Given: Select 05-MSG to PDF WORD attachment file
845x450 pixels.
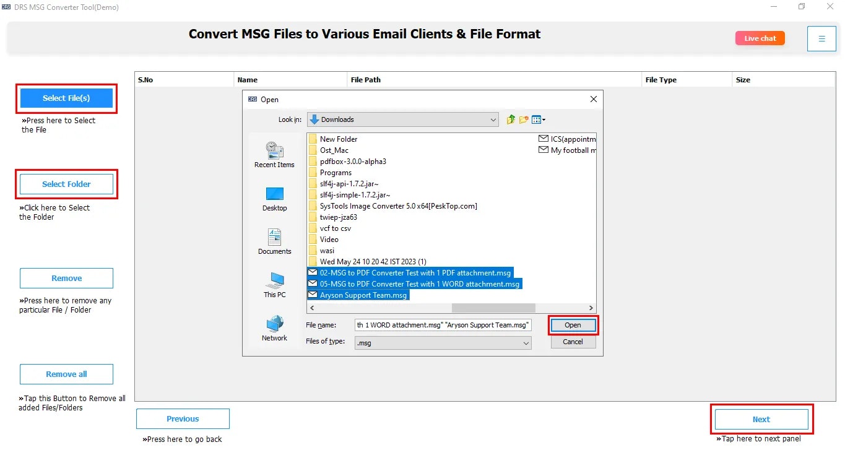Looking at the screenshot, I should click(414, 284).
